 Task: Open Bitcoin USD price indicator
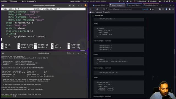[x=142, y=1]
